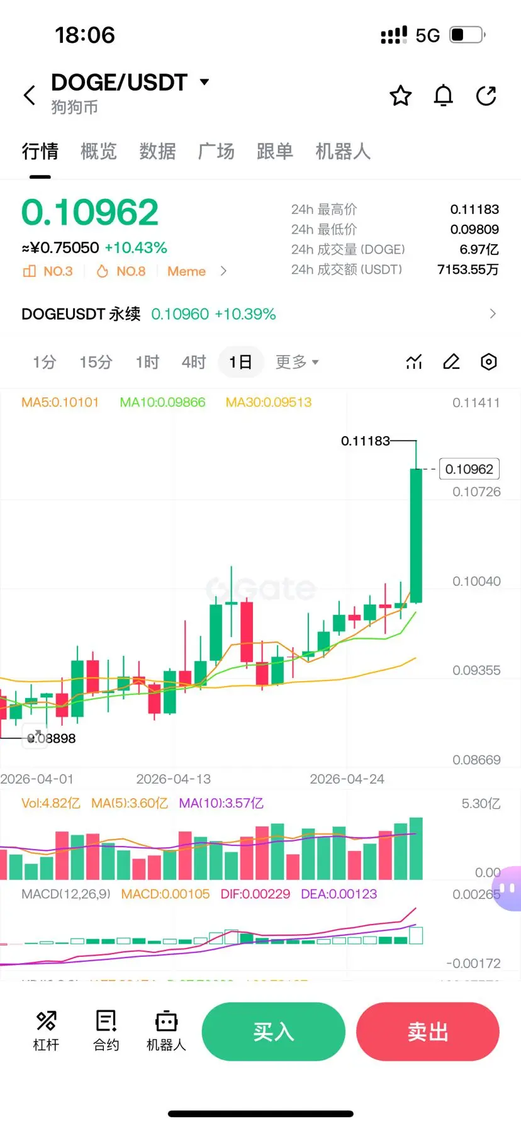Expand the Meme tags chevron

[223, 271]
